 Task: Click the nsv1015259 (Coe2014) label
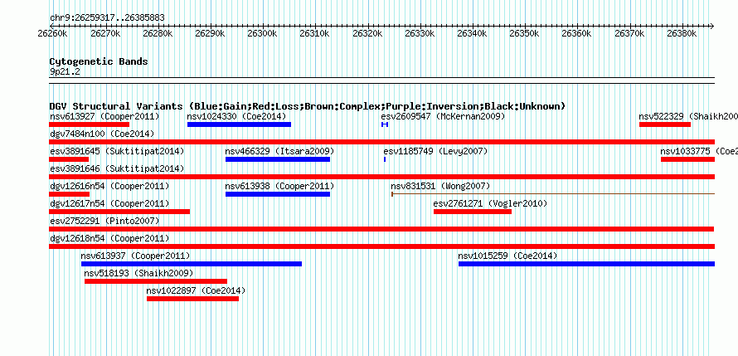click(x=507, y=256)
